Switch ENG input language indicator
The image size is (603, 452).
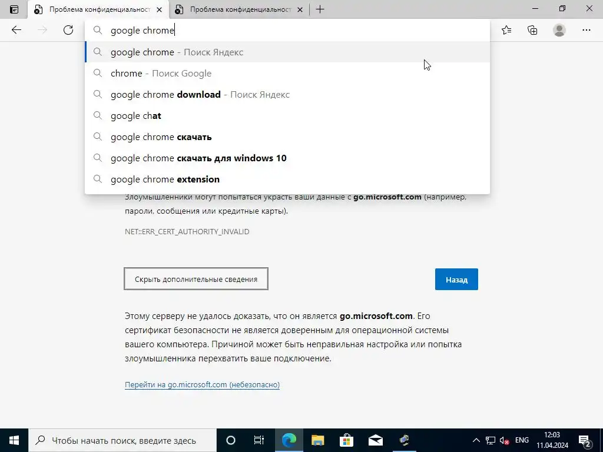click(x=522, y=440)
